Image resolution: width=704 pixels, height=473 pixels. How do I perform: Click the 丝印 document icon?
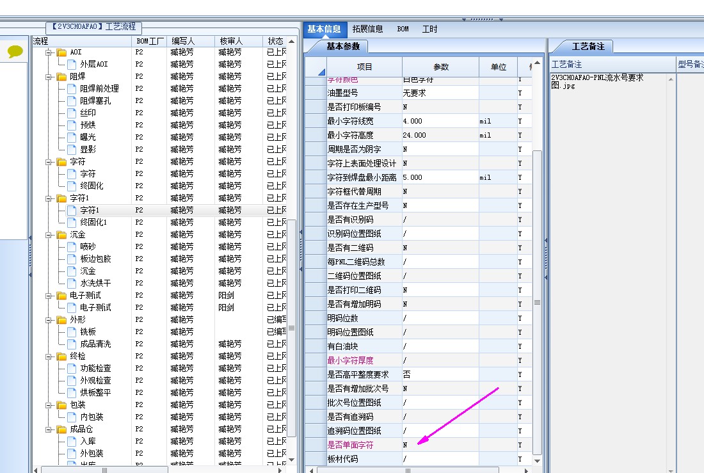click(72, 113)
